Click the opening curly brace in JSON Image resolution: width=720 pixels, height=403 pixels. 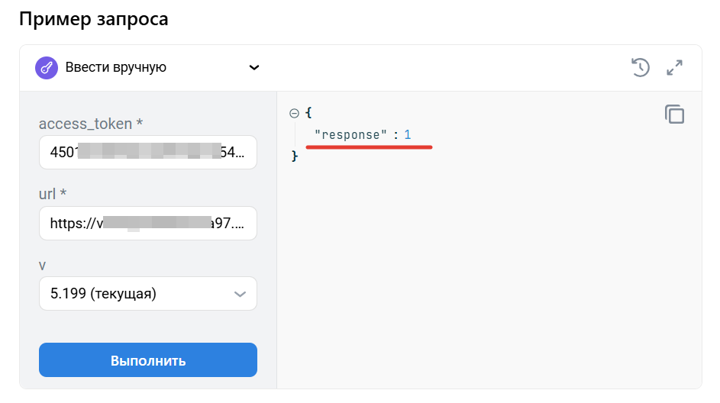click(308, 112)
